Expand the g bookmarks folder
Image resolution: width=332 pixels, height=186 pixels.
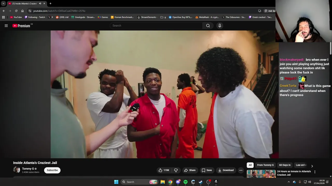[163, 17]
